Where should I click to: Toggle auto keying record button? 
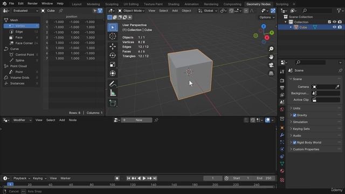(x=117, y=178)
